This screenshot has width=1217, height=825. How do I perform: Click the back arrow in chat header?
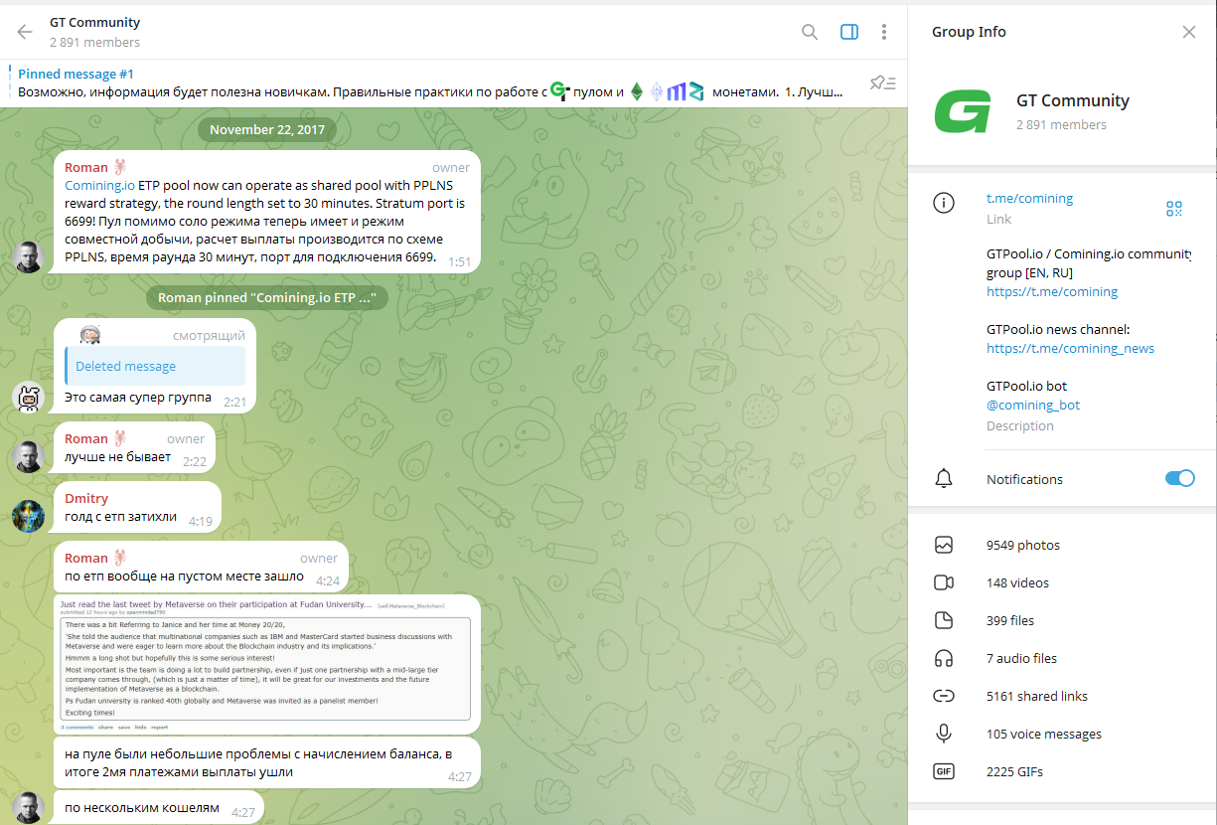point(25,32)
